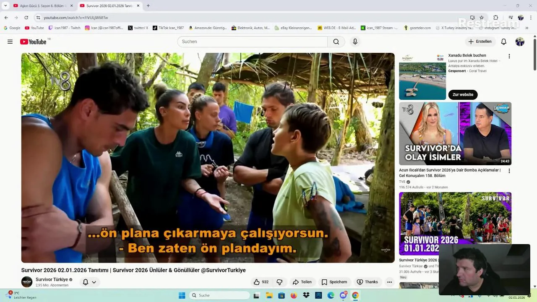This screenshot has width=537, height=302.
Task: Click the Zur website ad button
Action: coord(463,94)
